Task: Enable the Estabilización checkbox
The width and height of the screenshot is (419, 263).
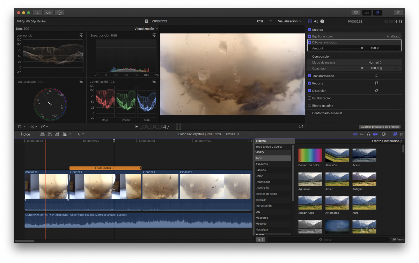Action: click(x=309, y=98)
